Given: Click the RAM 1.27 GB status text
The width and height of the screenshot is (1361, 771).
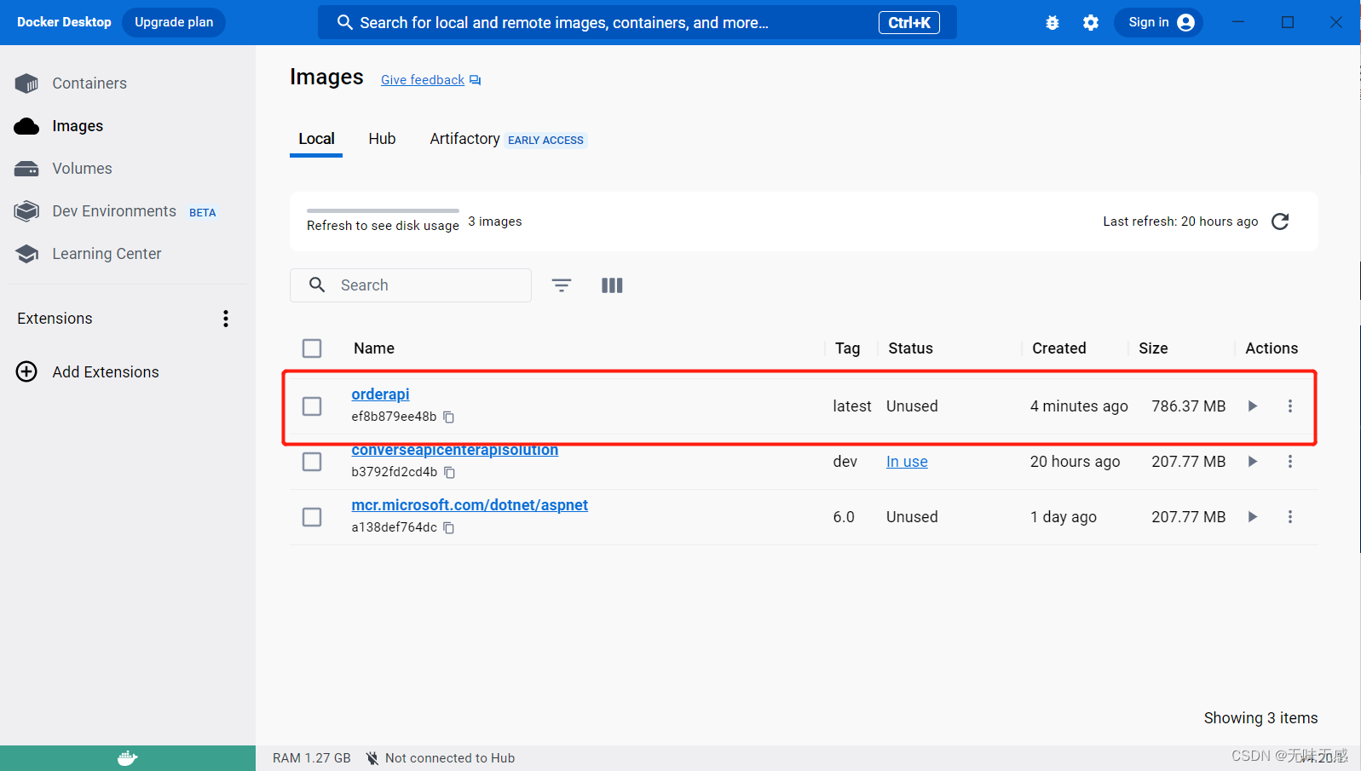Looking at the screenshot, I should (312, 758).
